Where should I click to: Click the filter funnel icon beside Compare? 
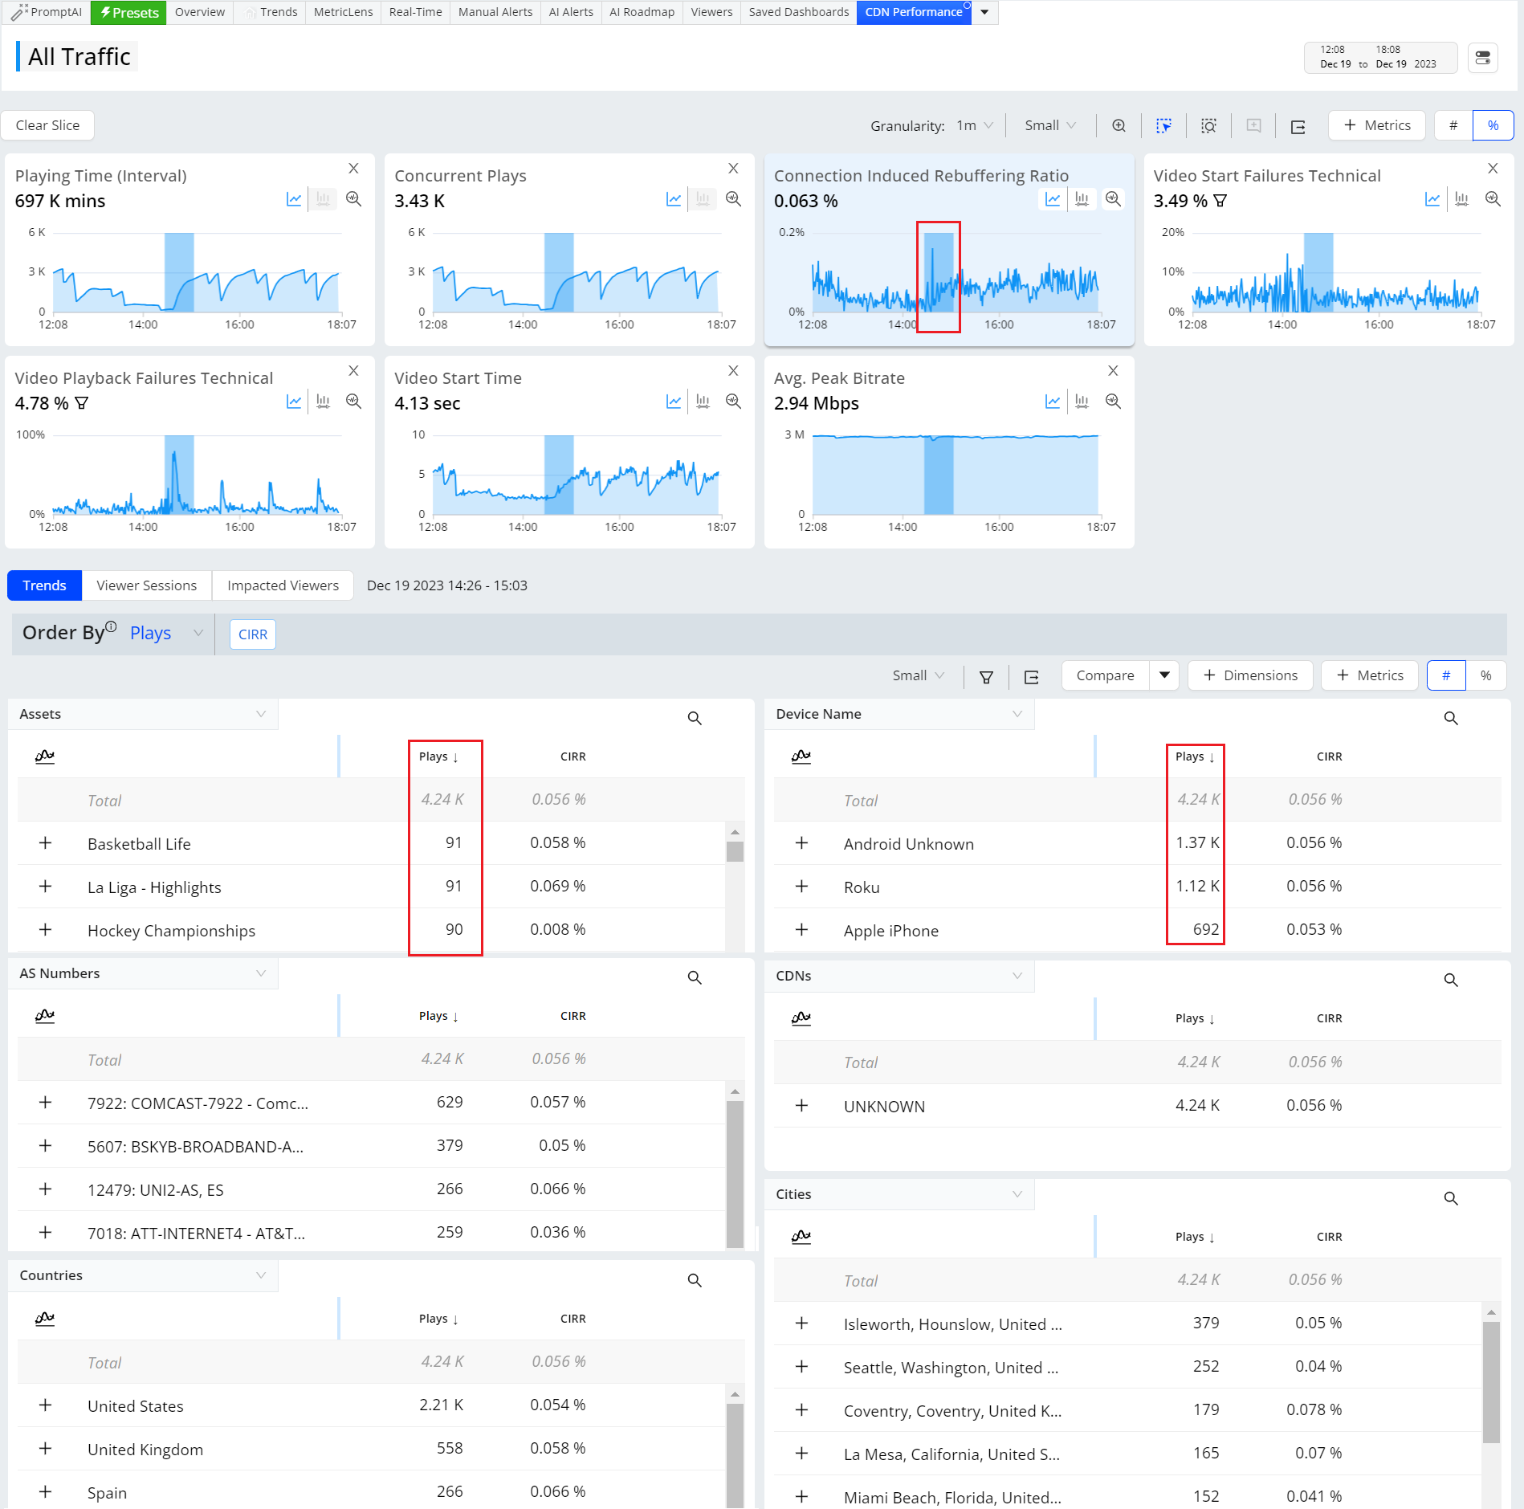986,676
